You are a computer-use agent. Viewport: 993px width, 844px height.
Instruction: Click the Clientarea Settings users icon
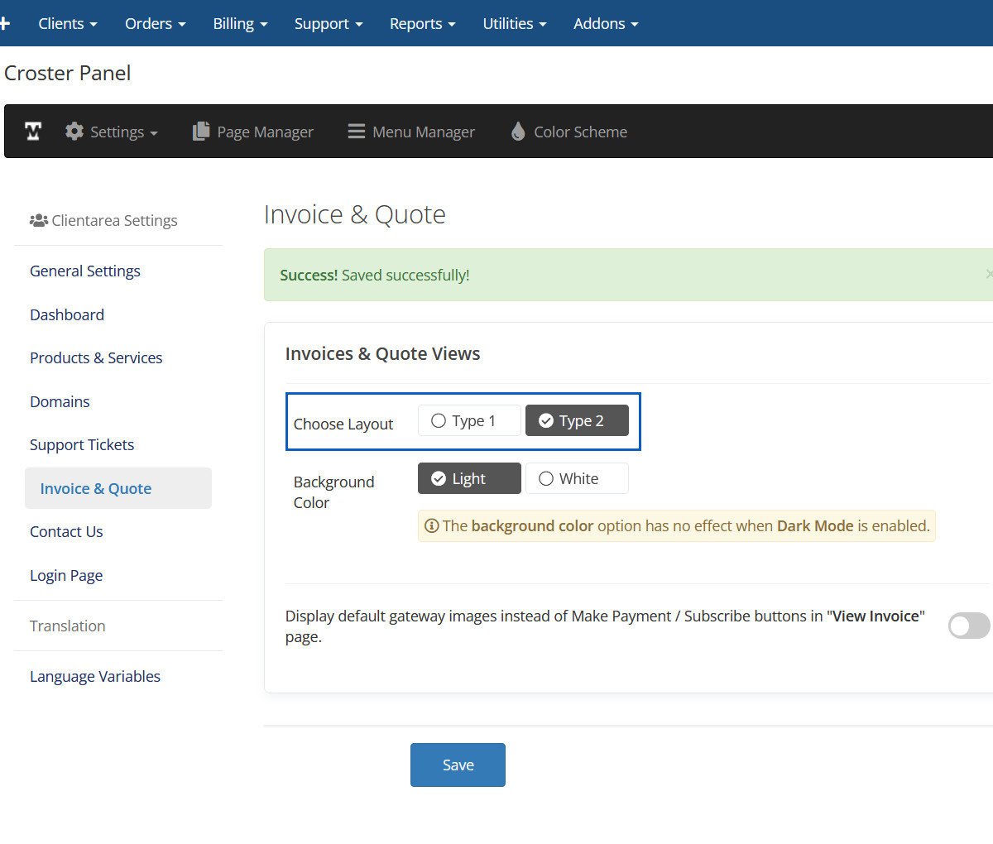point(38,220)
